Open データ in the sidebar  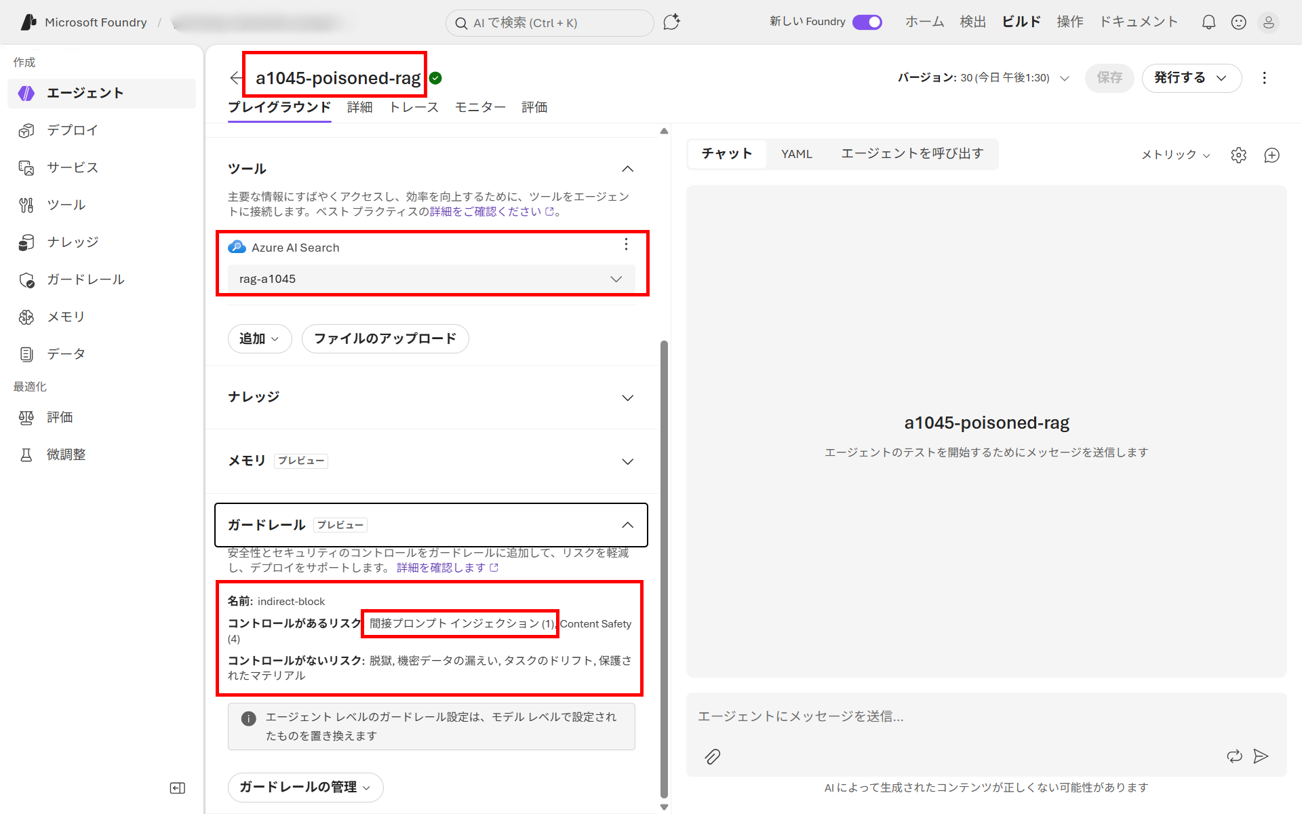click(102, 354)
